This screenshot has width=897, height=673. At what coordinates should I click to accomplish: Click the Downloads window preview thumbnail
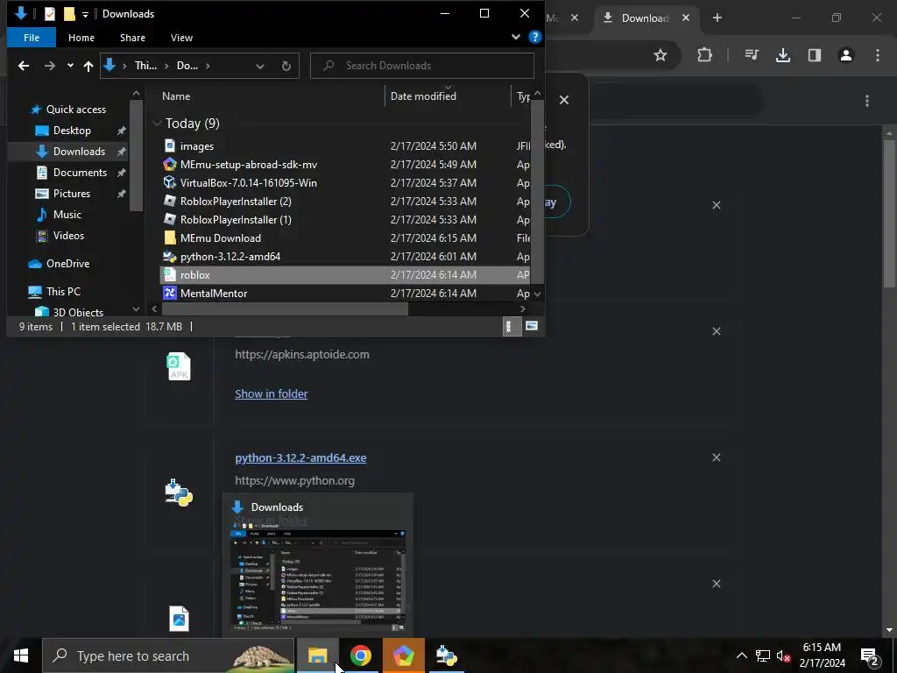point(317,578)
